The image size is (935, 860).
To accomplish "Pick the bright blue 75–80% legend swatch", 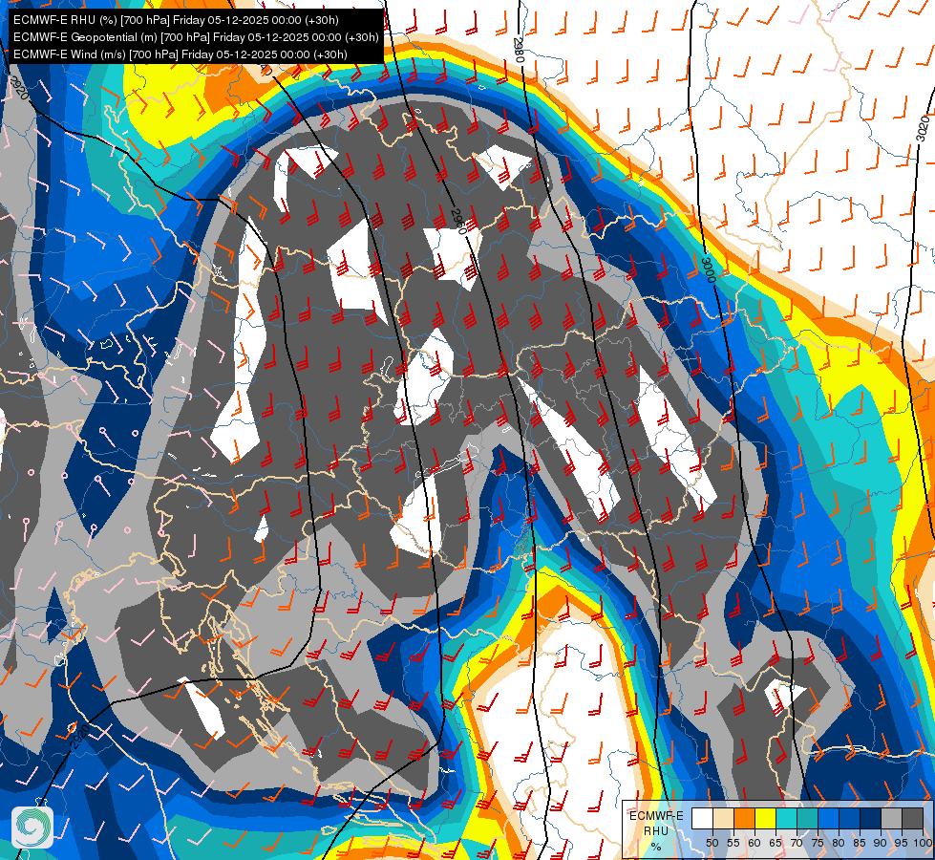I will click(x=829, y=818).
